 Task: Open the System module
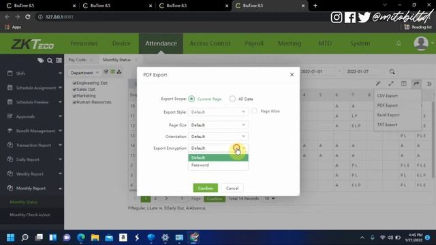click(360, 44)
